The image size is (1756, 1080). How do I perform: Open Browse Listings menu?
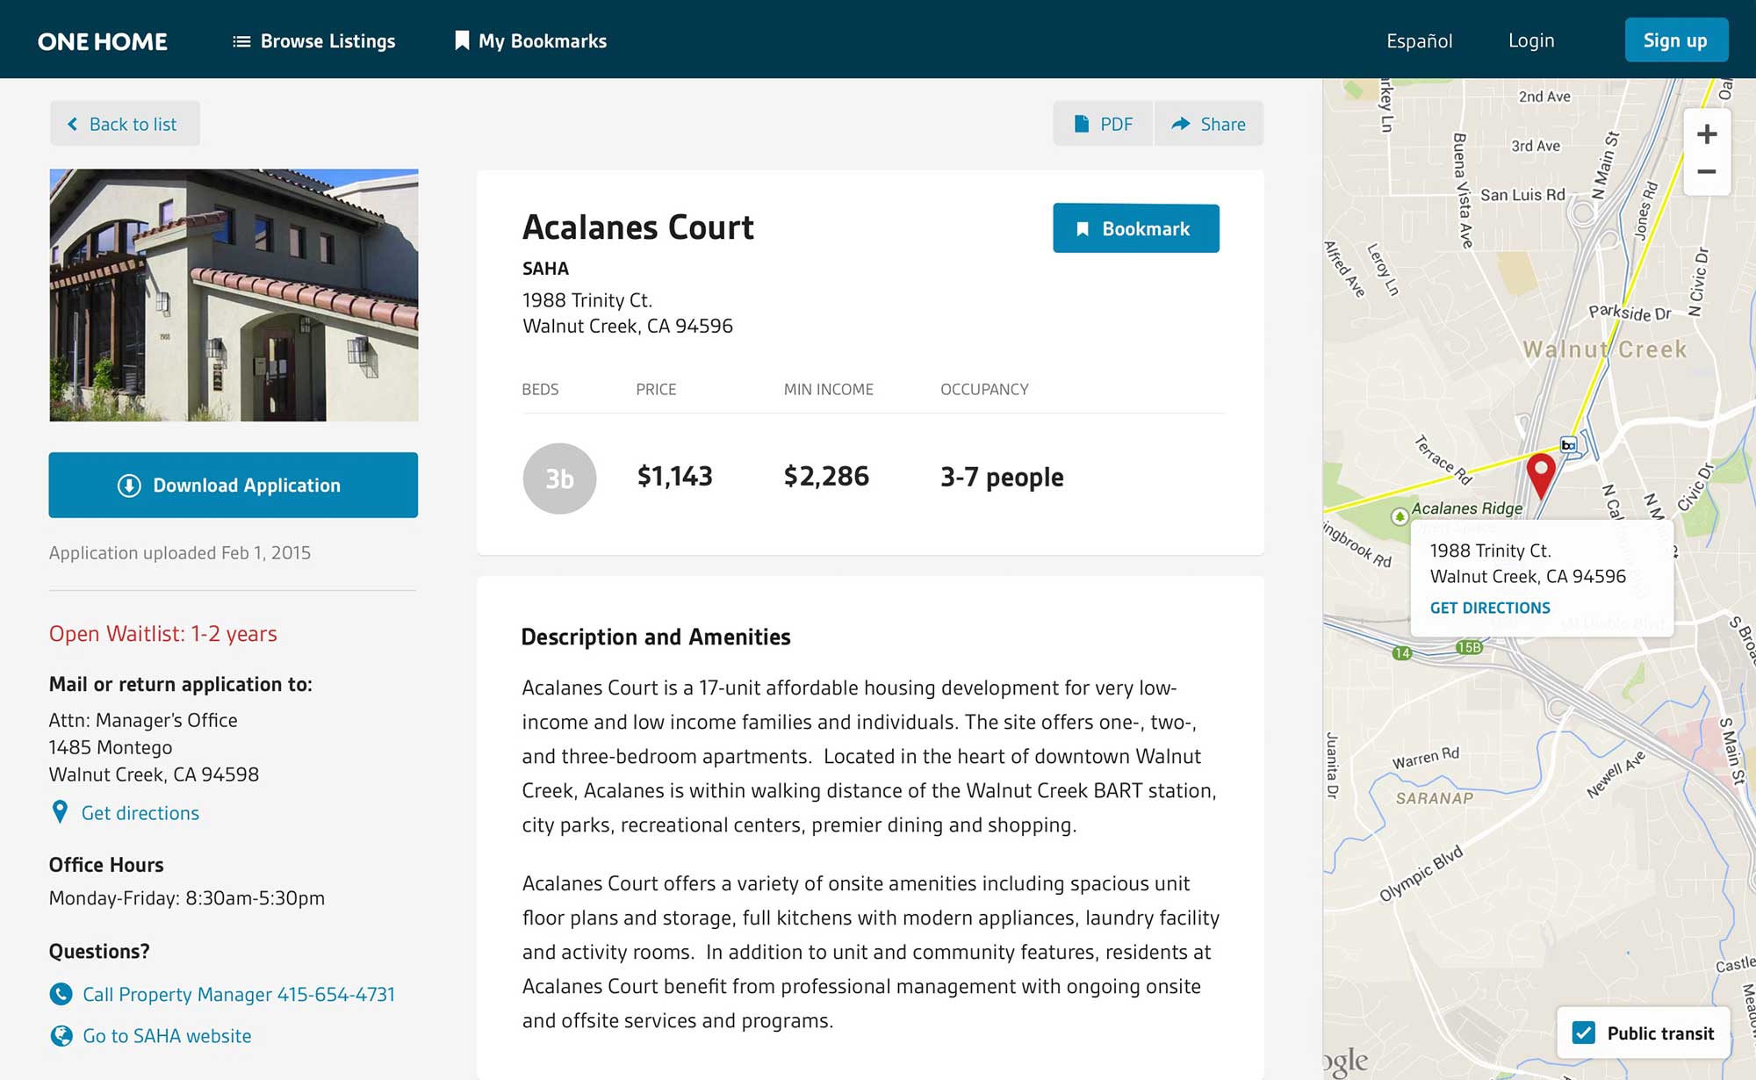pos(314,41)
